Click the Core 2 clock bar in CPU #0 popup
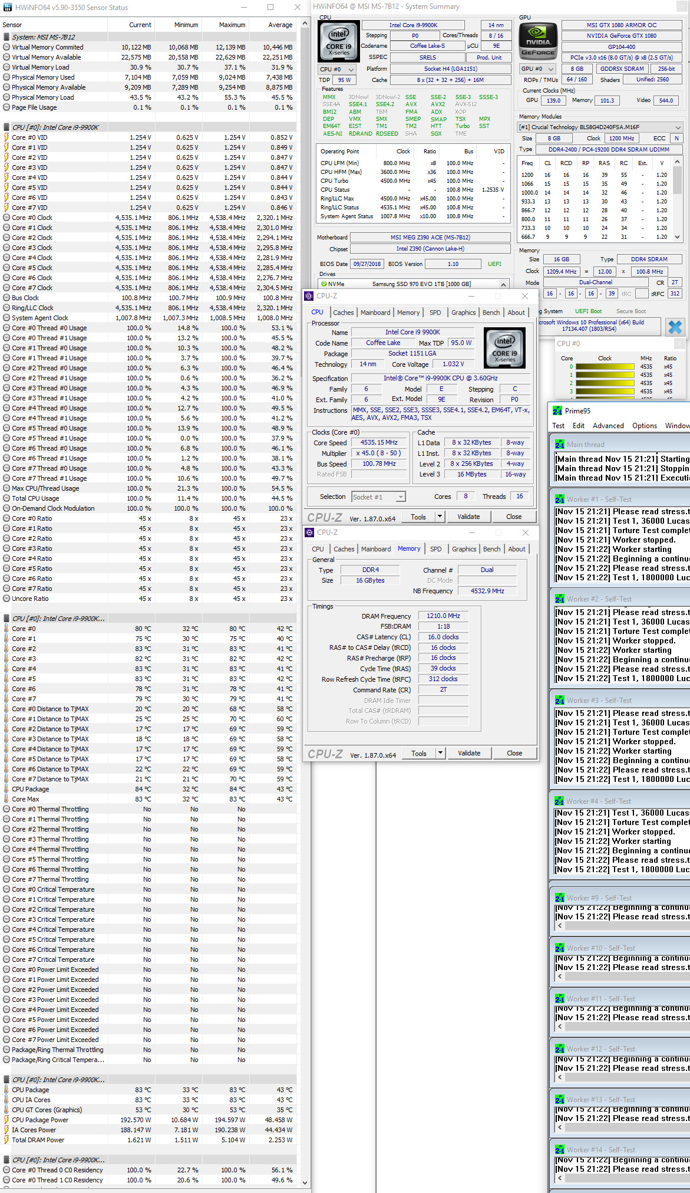The image size is (690, 1193). (605, 383)
